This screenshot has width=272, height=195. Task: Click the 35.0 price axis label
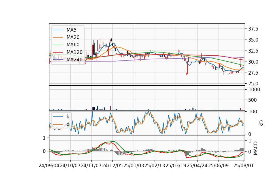(x=253, y=40)
